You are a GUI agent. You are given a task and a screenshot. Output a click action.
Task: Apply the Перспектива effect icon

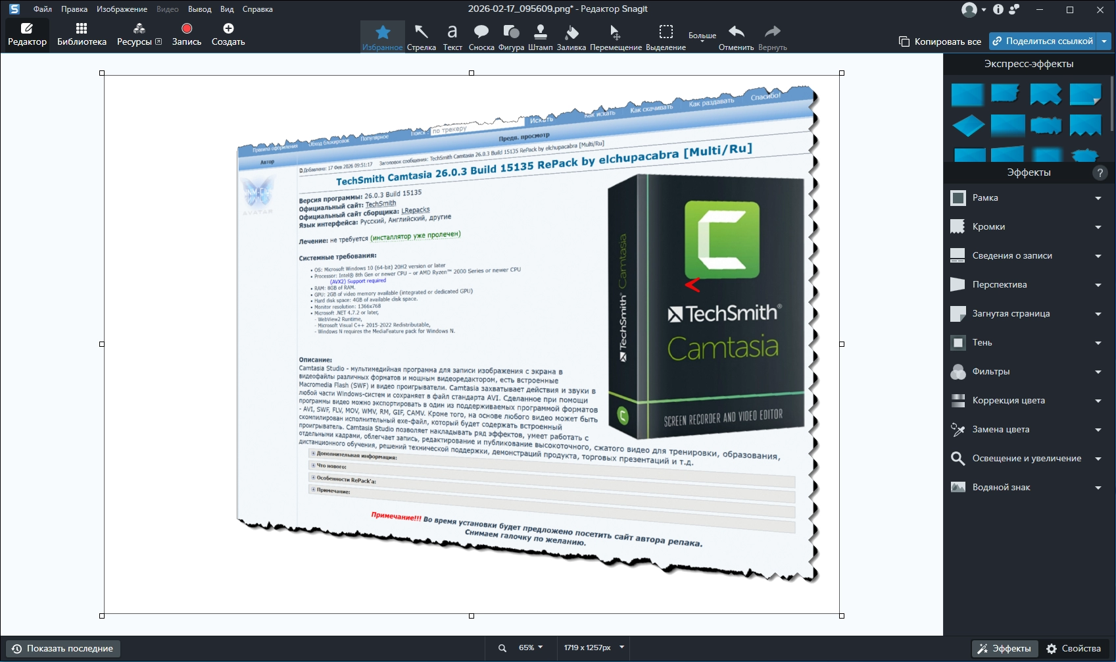click(x=958, y=284)
